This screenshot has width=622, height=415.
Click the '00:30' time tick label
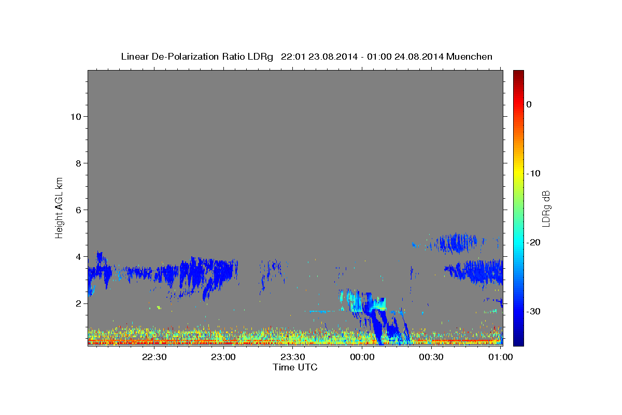pyautogui.click(x=431, y=357)
